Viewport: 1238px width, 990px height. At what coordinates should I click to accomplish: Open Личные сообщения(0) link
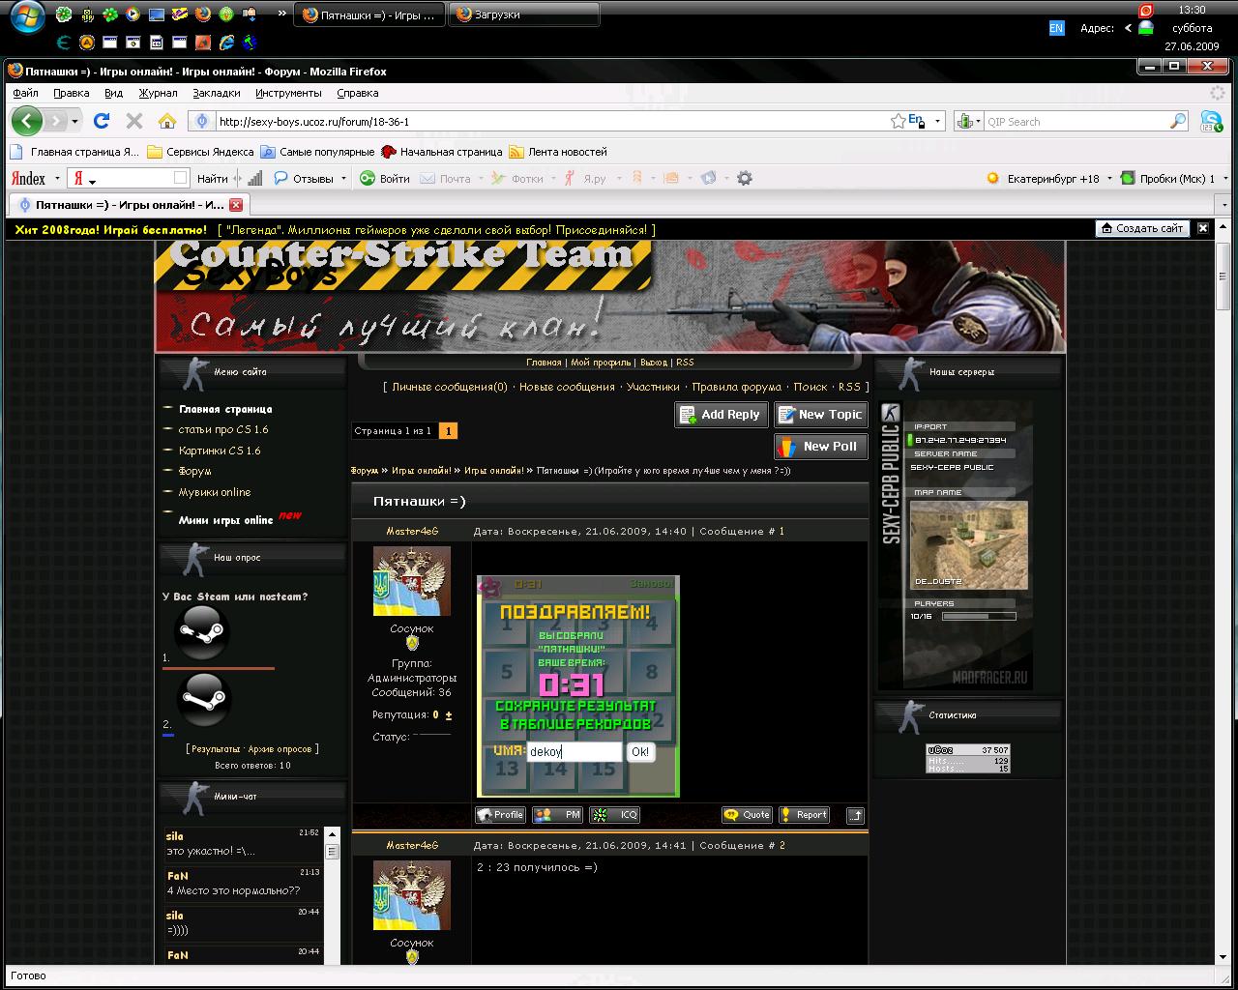[x=450, y=387]
